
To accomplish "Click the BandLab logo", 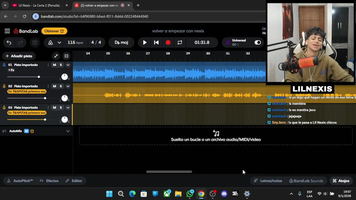I will pos(26,31).
